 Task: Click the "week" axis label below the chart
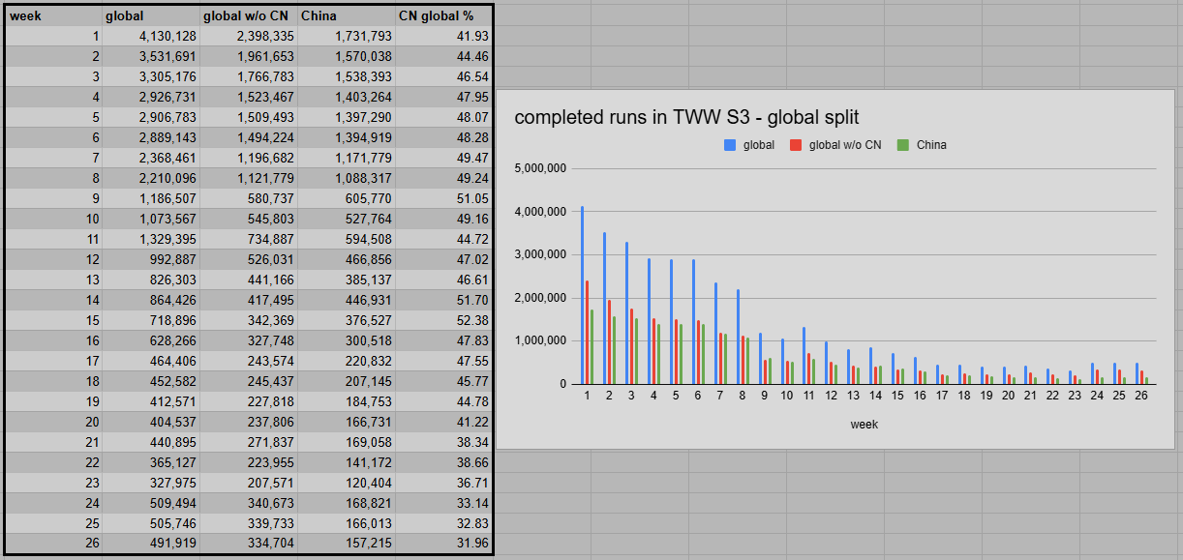click(864, 424)
